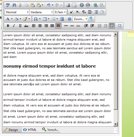The height and width of the screenshot is (137, 134).
Task: Justify the text
Action: click(x=52, y=26)
